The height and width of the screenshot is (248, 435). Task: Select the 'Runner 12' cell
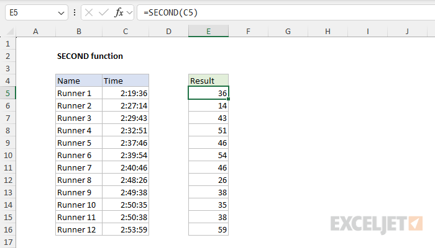[79, 230]
